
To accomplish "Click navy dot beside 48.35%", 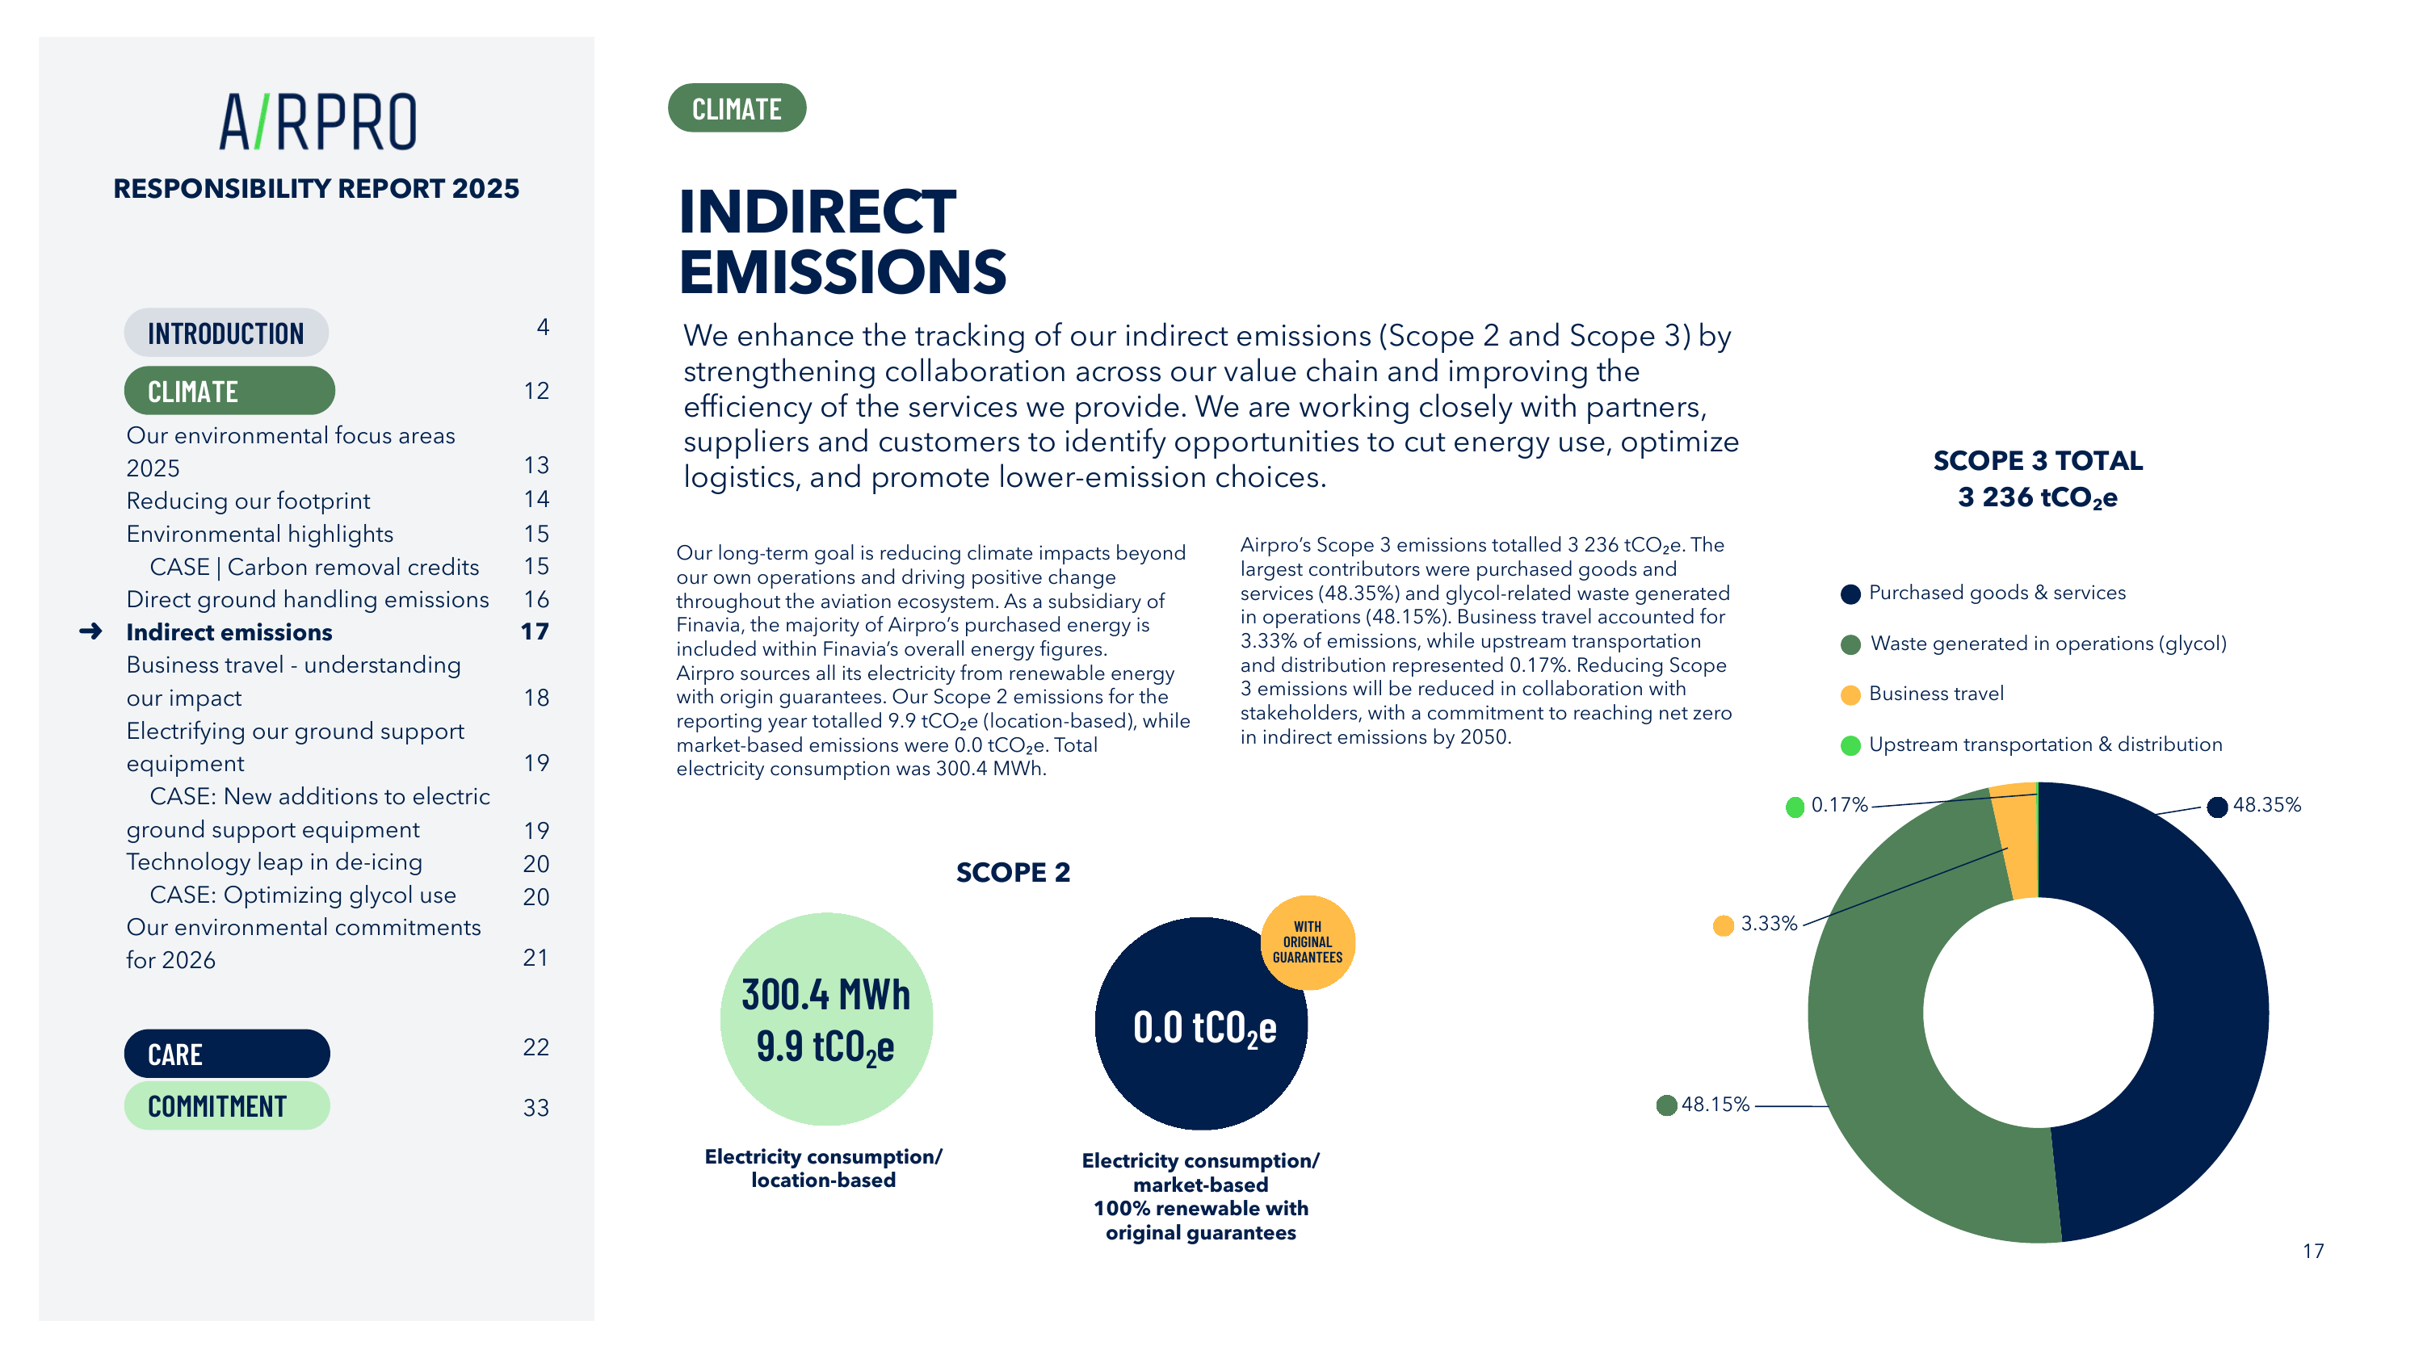I will [x=2217, y=806].
